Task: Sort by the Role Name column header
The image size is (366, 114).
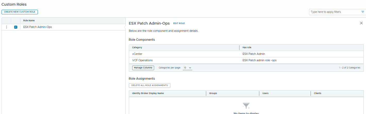Action: pos(29,20)
